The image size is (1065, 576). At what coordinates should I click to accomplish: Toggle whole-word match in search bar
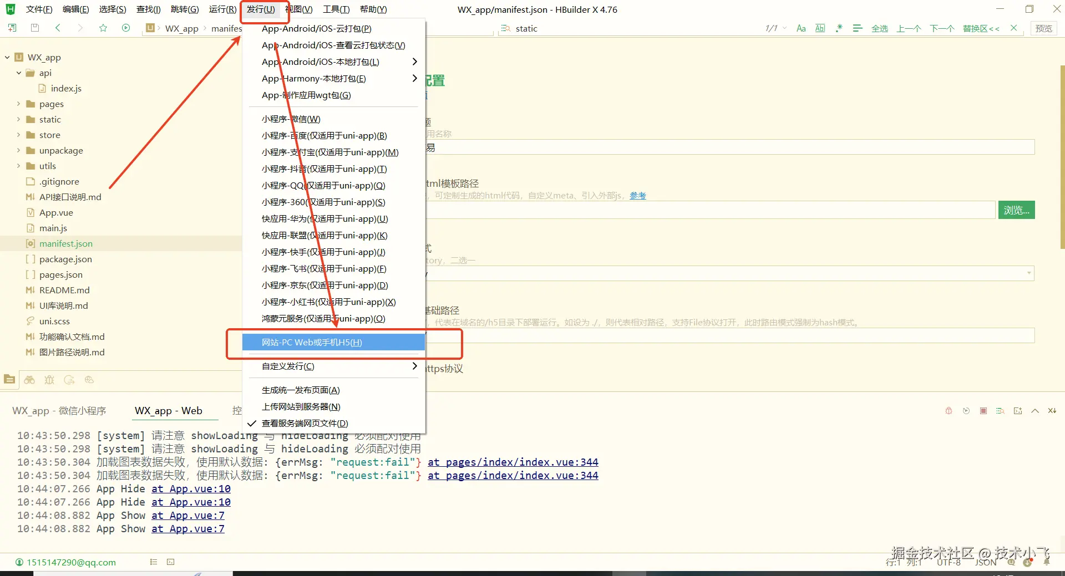(820, 28)
